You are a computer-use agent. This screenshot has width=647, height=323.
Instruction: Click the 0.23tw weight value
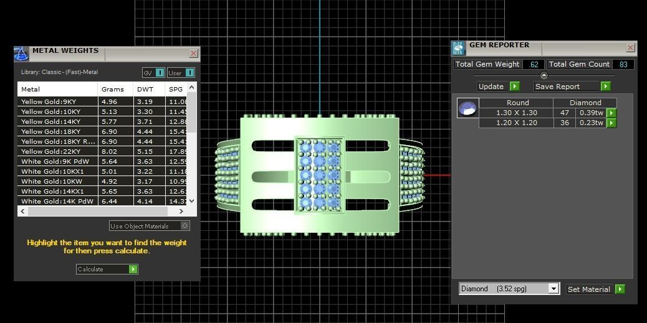[592, 123]
